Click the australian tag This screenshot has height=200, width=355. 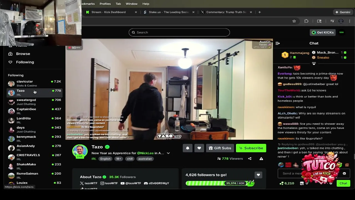click(145, 159)
